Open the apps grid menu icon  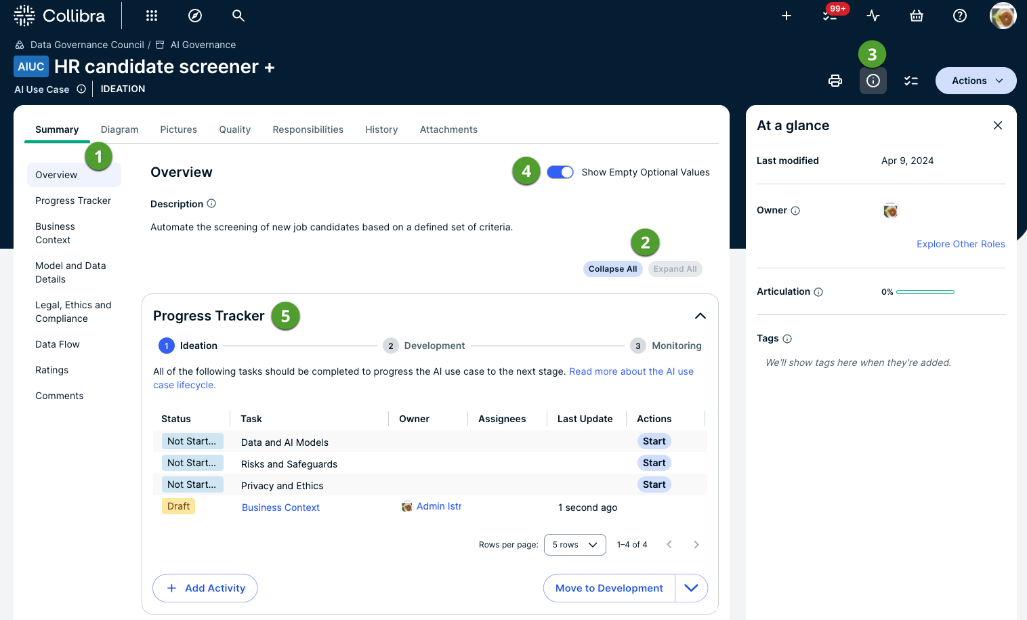click(152, 16)
